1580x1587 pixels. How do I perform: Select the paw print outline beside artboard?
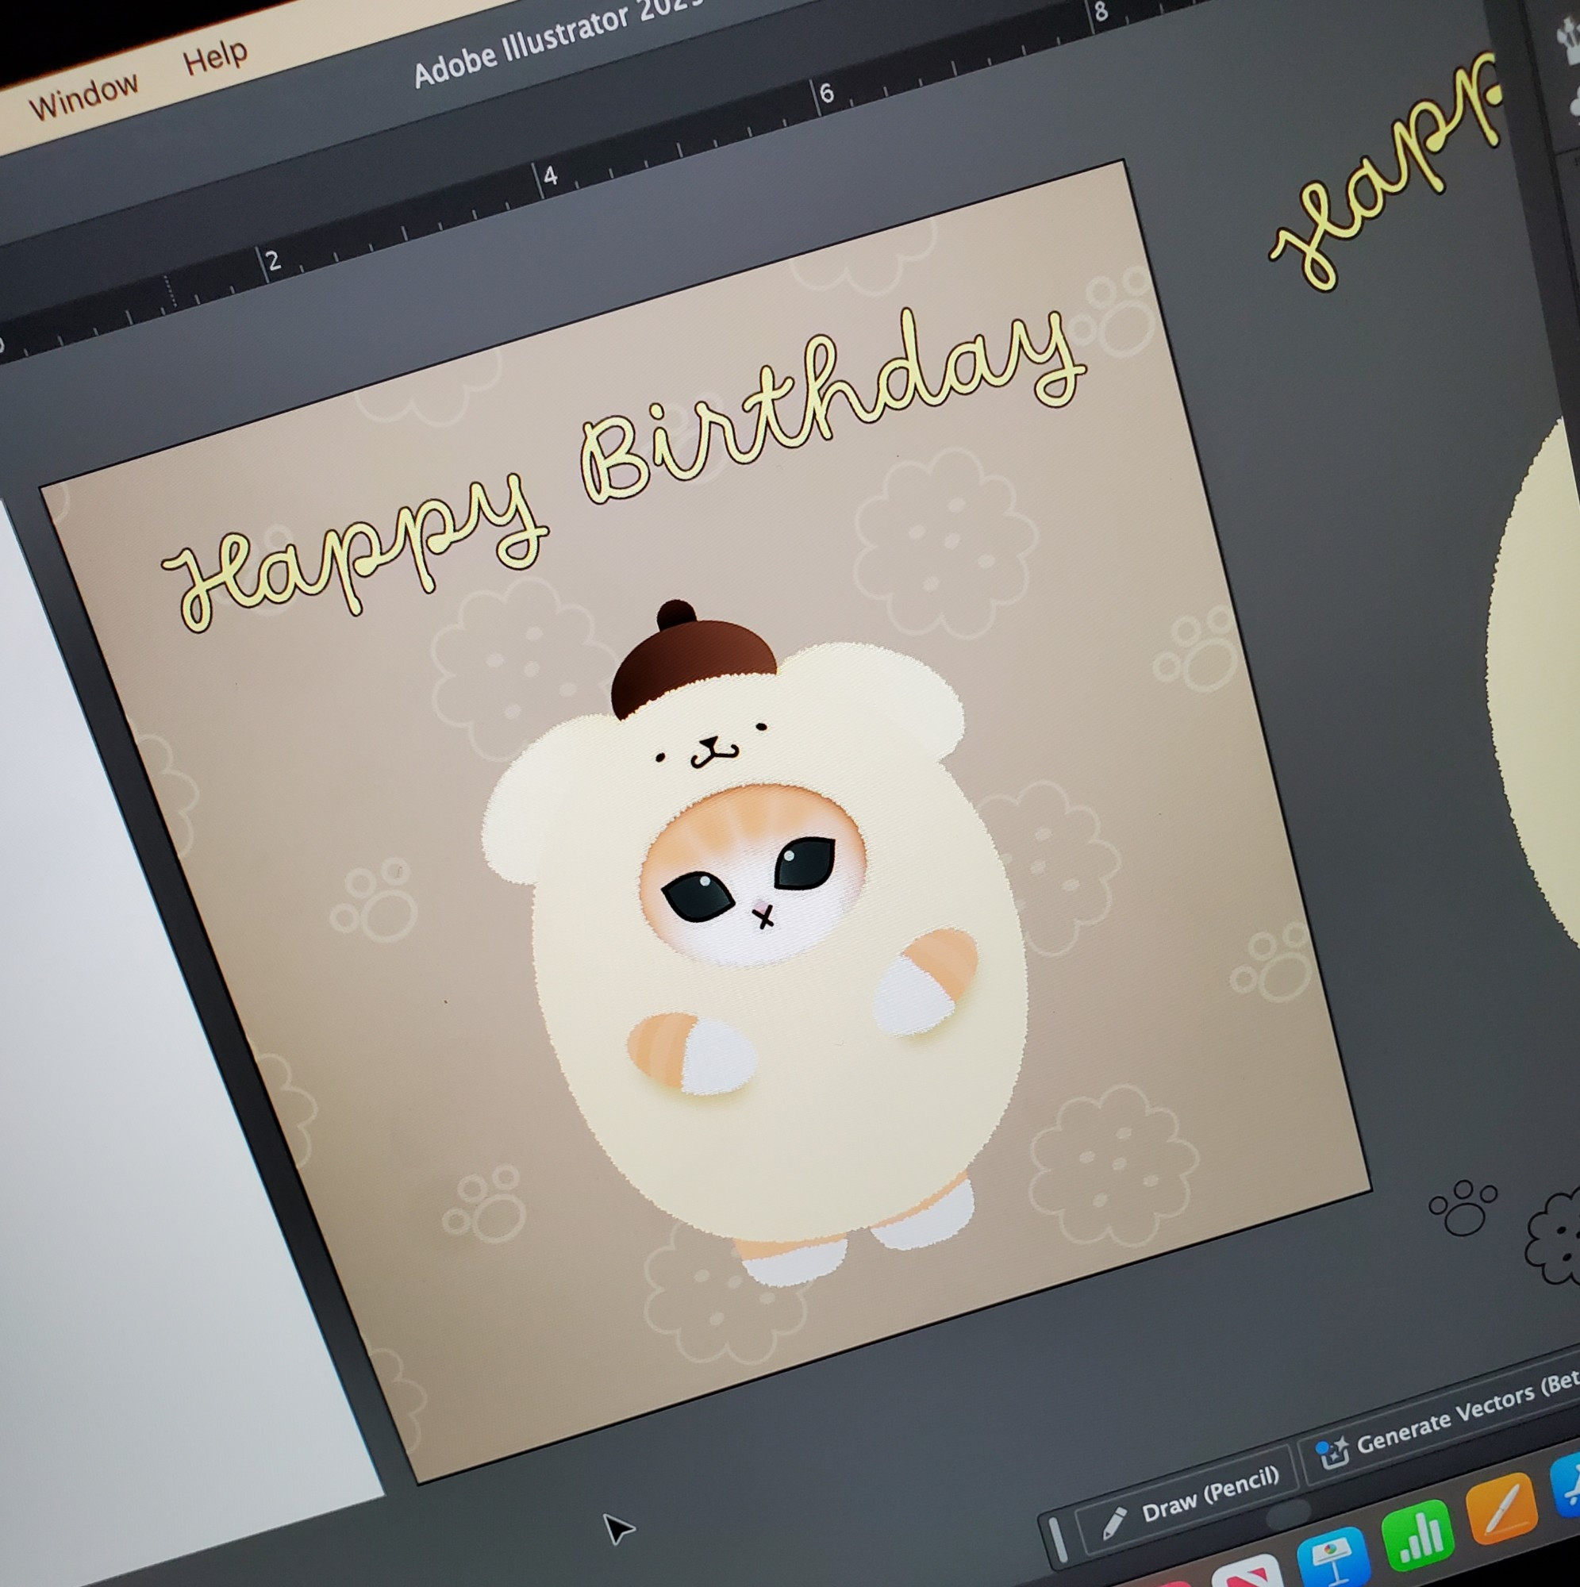(x=1463, y=1208)
